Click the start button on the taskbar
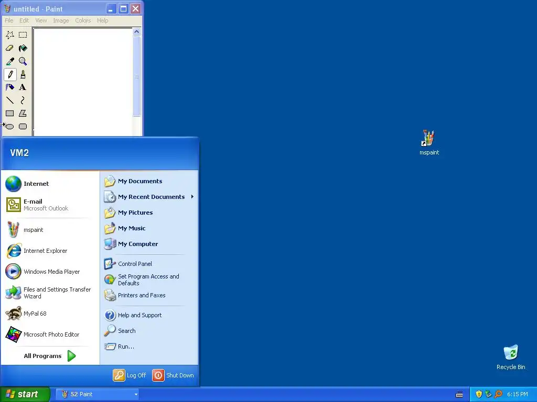This screenshot has height=402, width=537. (25, 395)
